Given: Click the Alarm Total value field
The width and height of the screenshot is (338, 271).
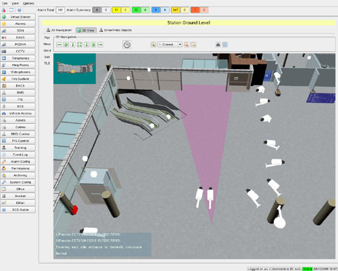Looking at the screenshot, I should [60, 10].
